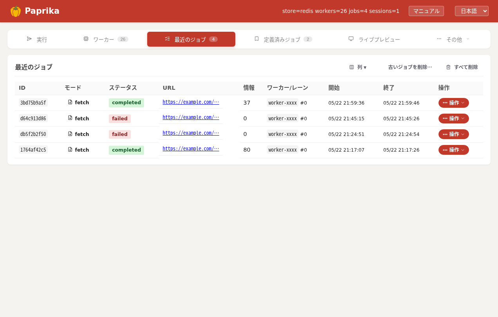This screenshot has height=317, width=498.
Task: Click worker-xxxx tag in row 3bd75b9a5f
Action: point(283,103)
